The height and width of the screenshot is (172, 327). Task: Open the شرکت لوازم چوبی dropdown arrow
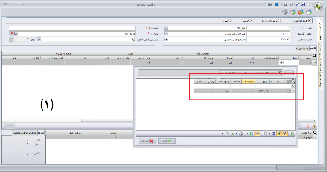tap(166, 34)
